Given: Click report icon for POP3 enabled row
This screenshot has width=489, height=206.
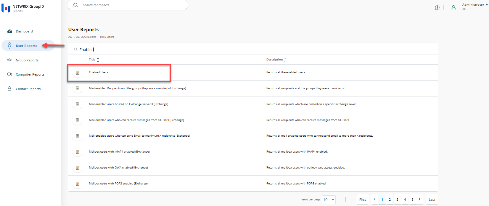Looking at the screenshot, I should point(78,184).
